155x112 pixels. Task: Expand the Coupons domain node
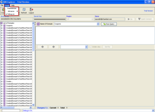pyautogui.click(x=1, y=25)
